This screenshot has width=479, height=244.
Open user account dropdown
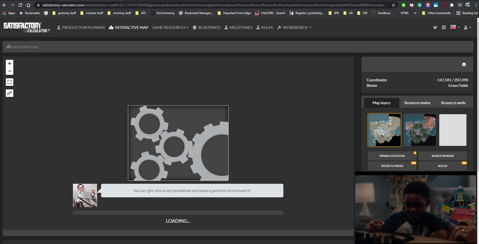point(467,27)
